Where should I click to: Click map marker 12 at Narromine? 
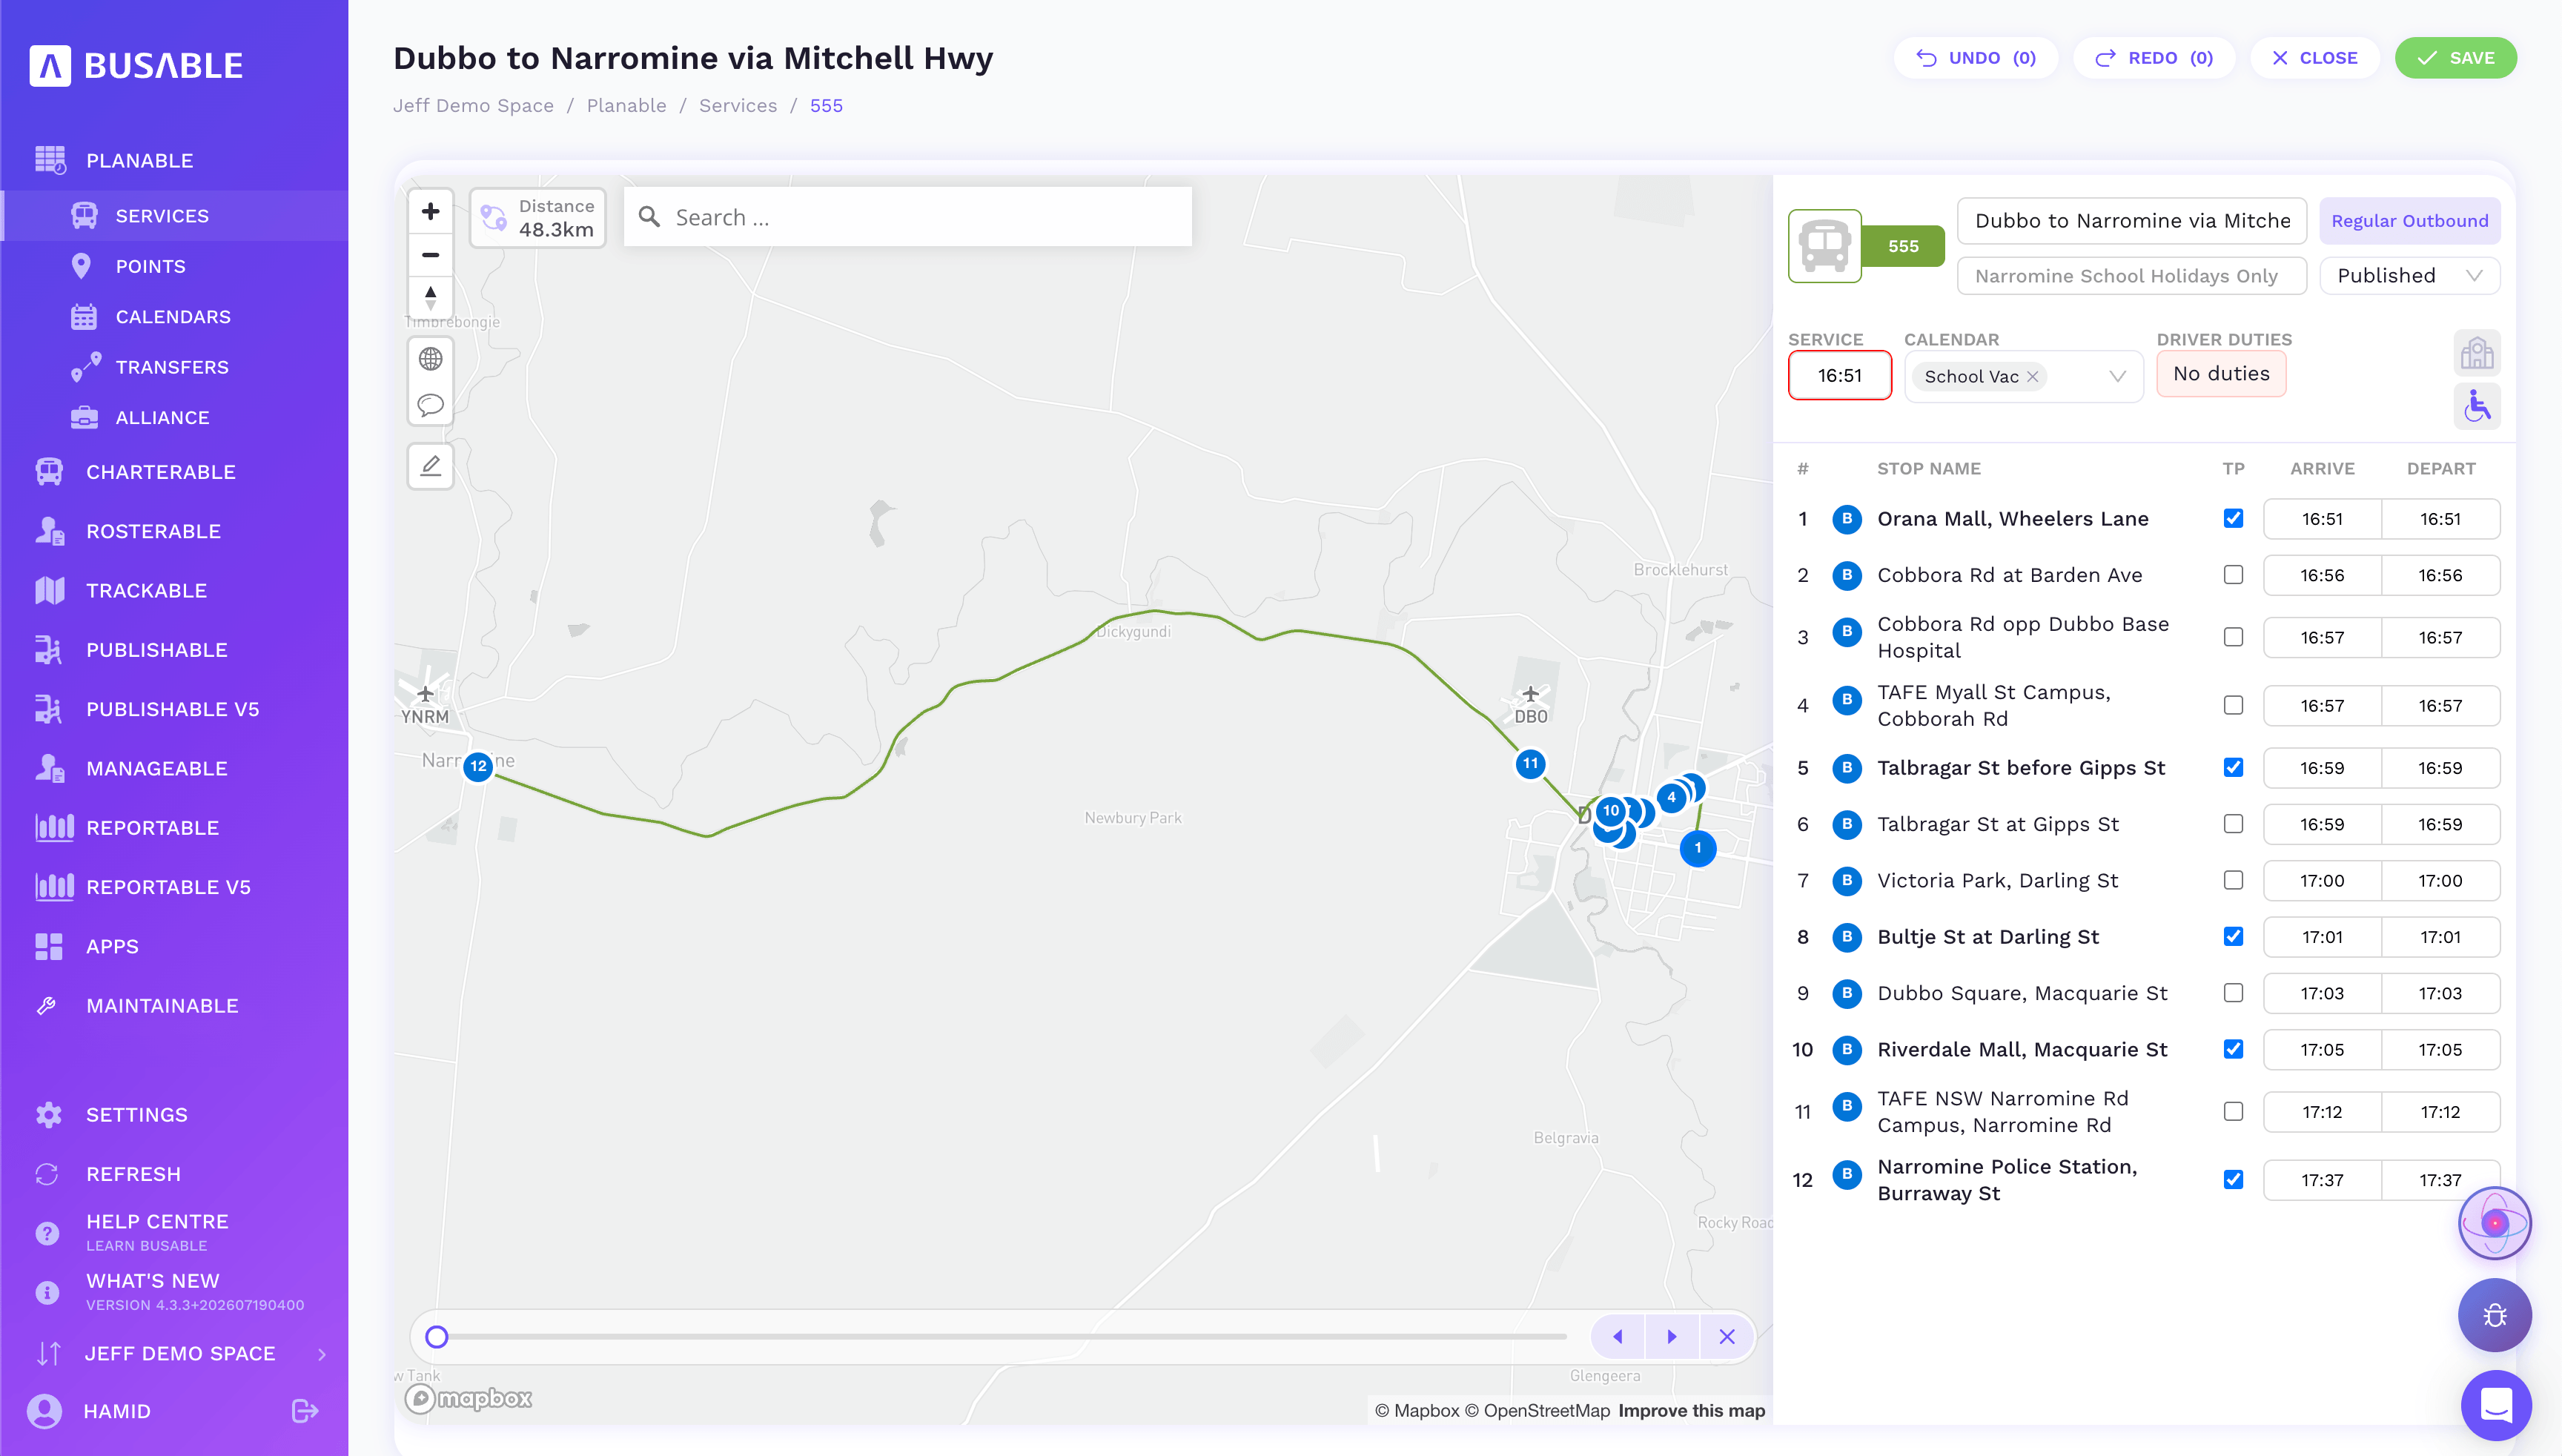click(x=478, y=766)
